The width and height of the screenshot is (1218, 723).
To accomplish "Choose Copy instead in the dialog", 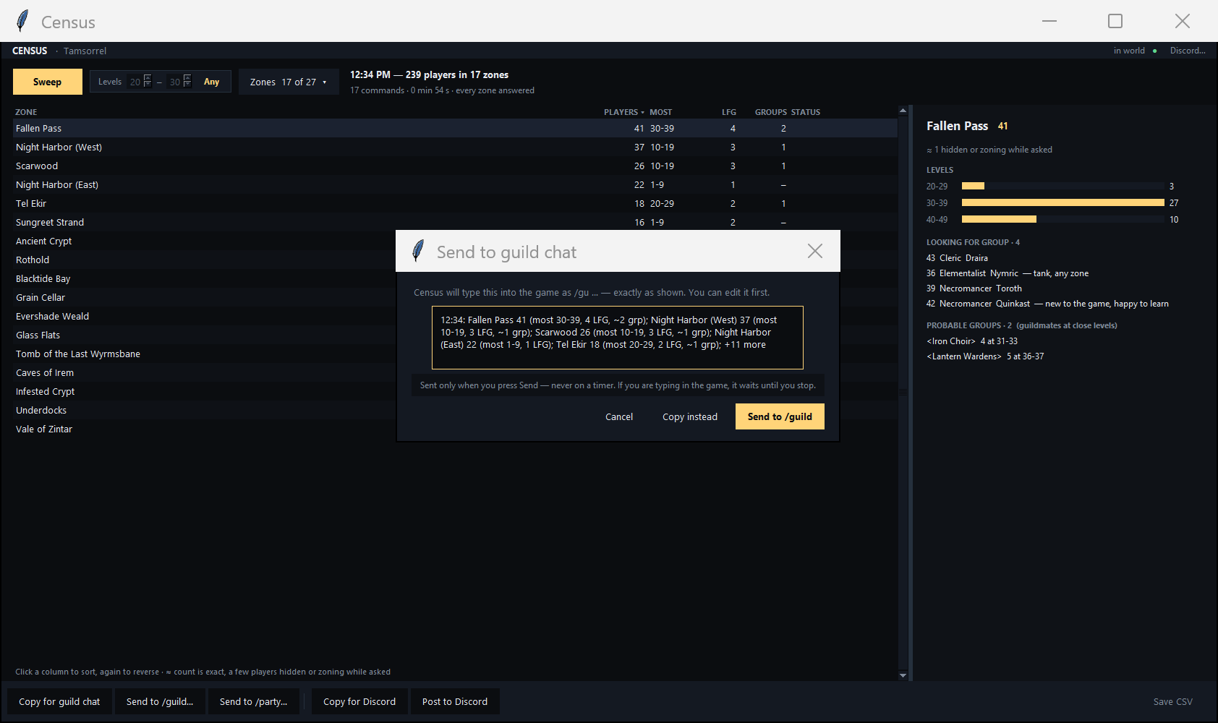I will (690, 416).
